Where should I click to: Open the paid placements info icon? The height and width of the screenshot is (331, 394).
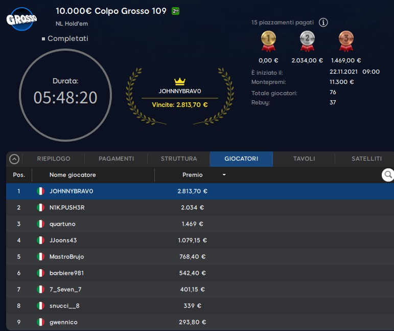point(323,23)
